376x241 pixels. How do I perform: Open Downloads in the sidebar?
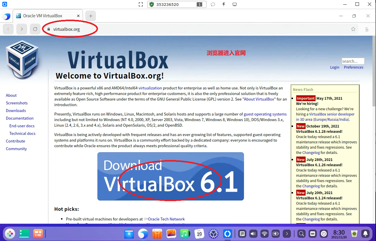pos(16,111)
